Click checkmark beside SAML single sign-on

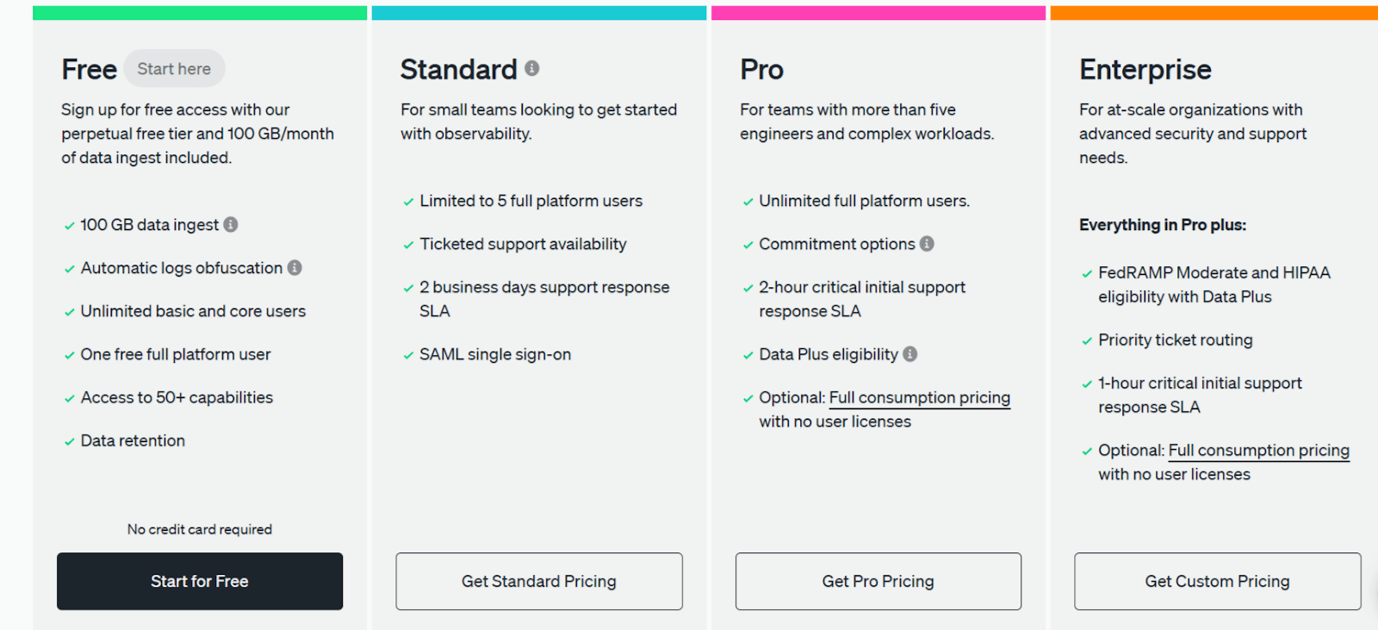click(x=408, y=355)
